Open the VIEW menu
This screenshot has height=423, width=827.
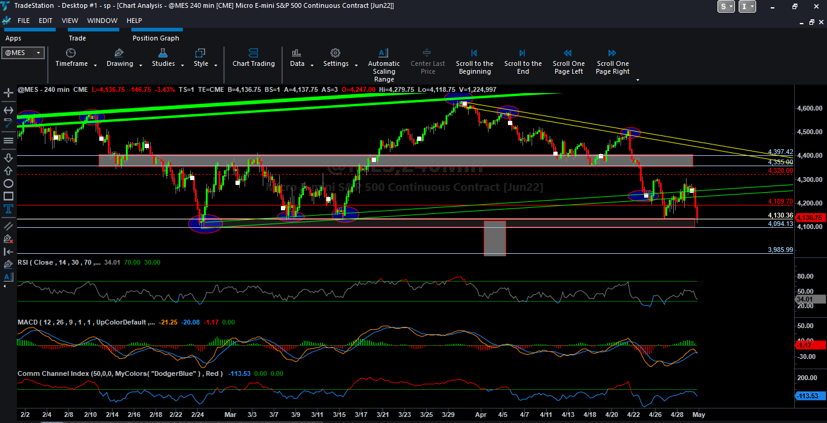70,21
